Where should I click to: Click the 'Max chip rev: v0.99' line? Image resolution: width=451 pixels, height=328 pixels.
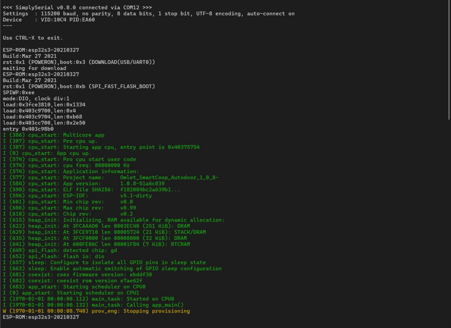(70, 208)
